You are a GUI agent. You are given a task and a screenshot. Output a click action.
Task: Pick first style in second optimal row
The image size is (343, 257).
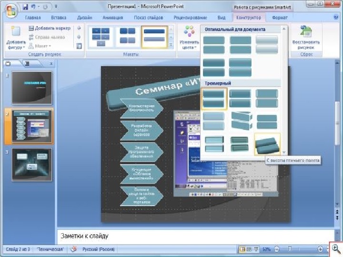click(214, 67)
